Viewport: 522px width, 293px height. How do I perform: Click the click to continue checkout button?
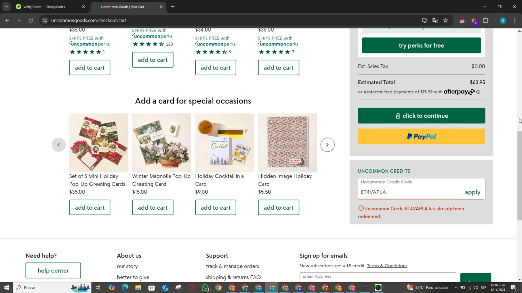pyautogui.click(x=421, y=116)
